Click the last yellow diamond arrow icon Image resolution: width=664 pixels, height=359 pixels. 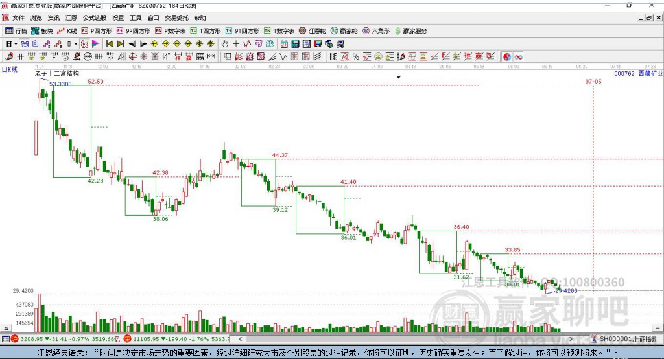211,44
